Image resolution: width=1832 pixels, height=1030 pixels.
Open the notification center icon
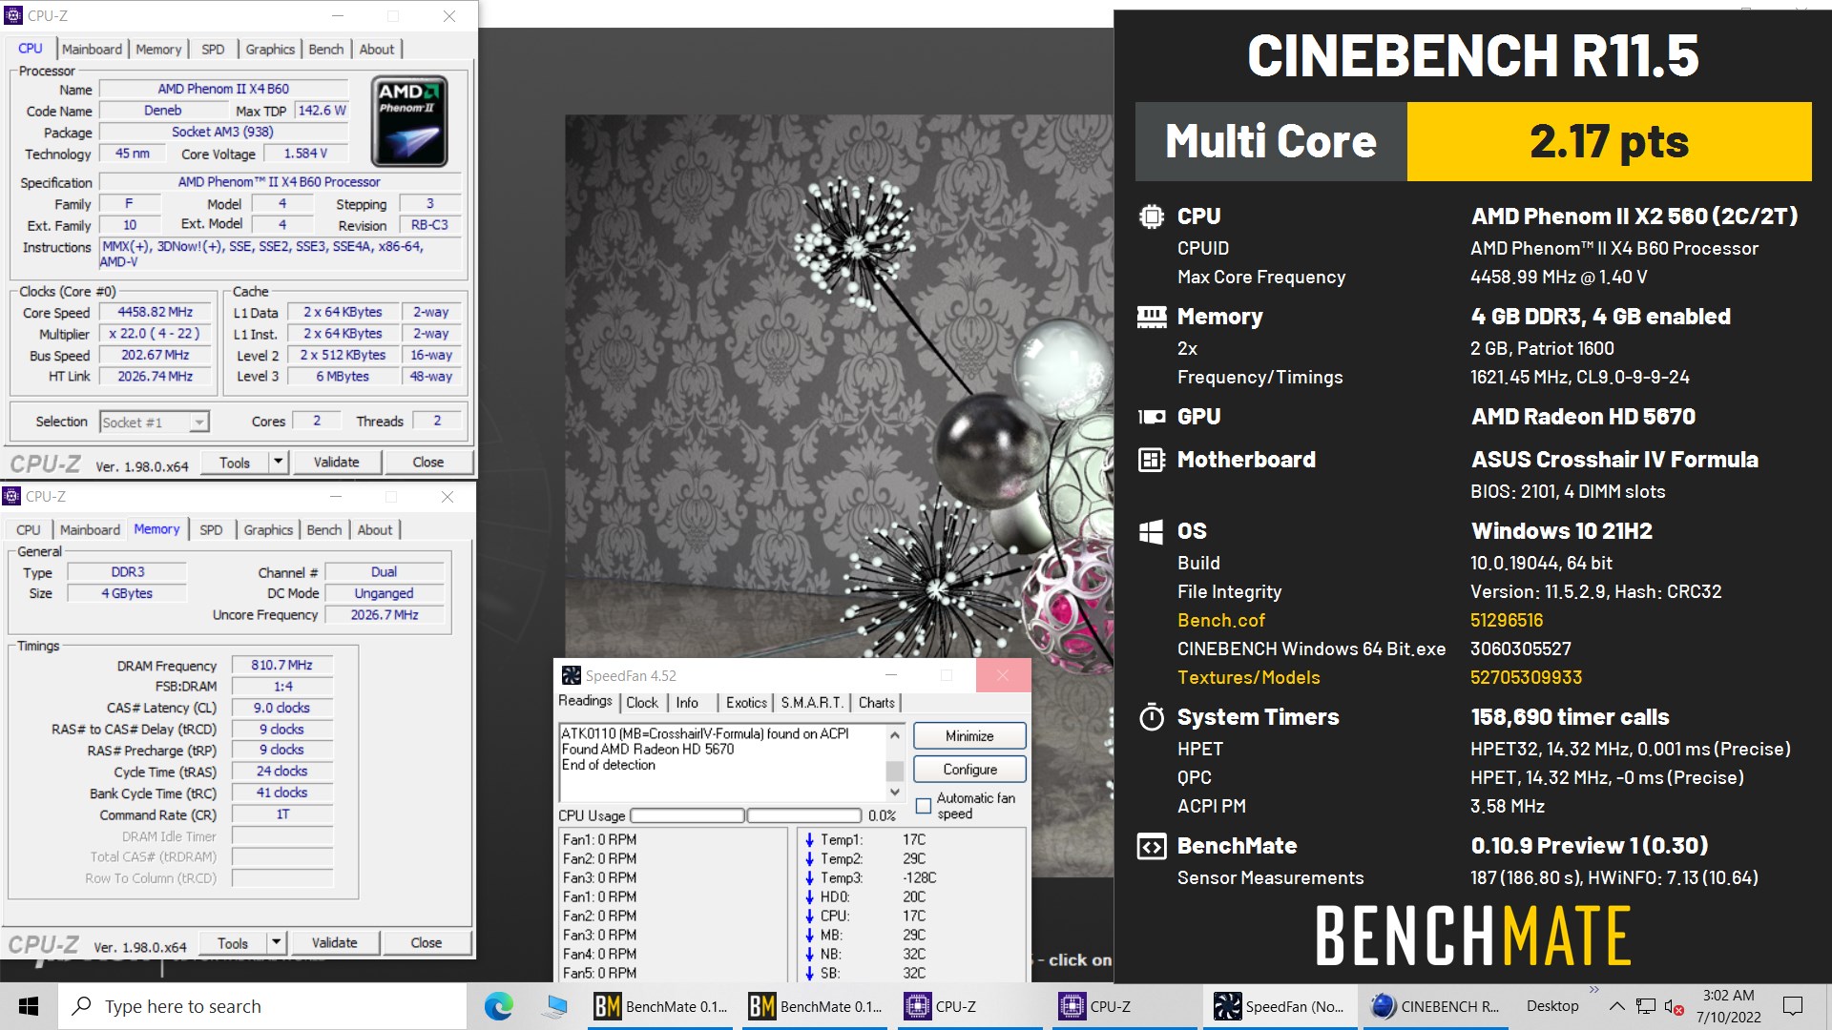pos(1793,1006)
